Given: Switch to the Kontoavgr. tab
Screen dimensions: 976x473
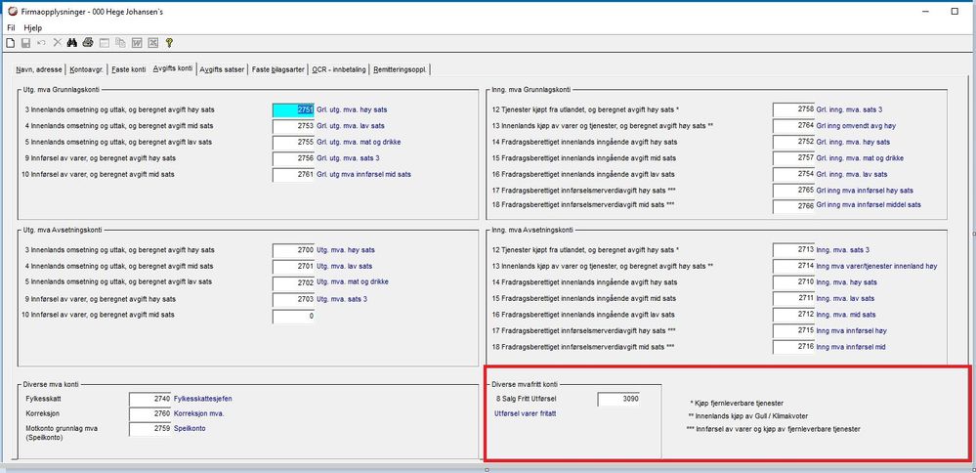Looking at the screenshot, I should click(87, 69).
